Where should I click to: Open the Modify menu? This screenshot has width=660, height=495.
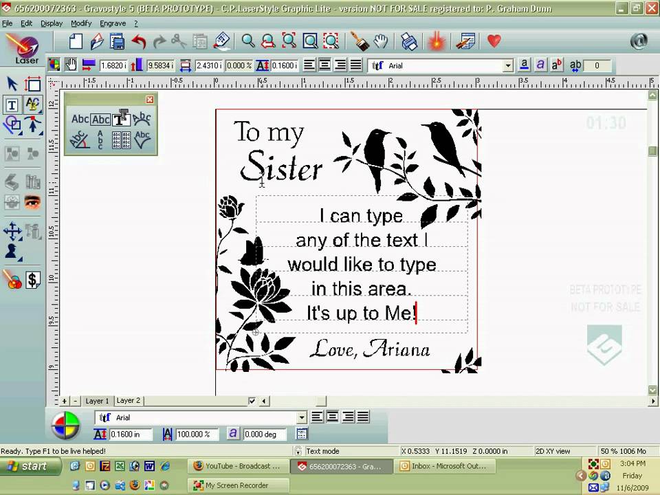pyautogui.click(x=81, y=23)
